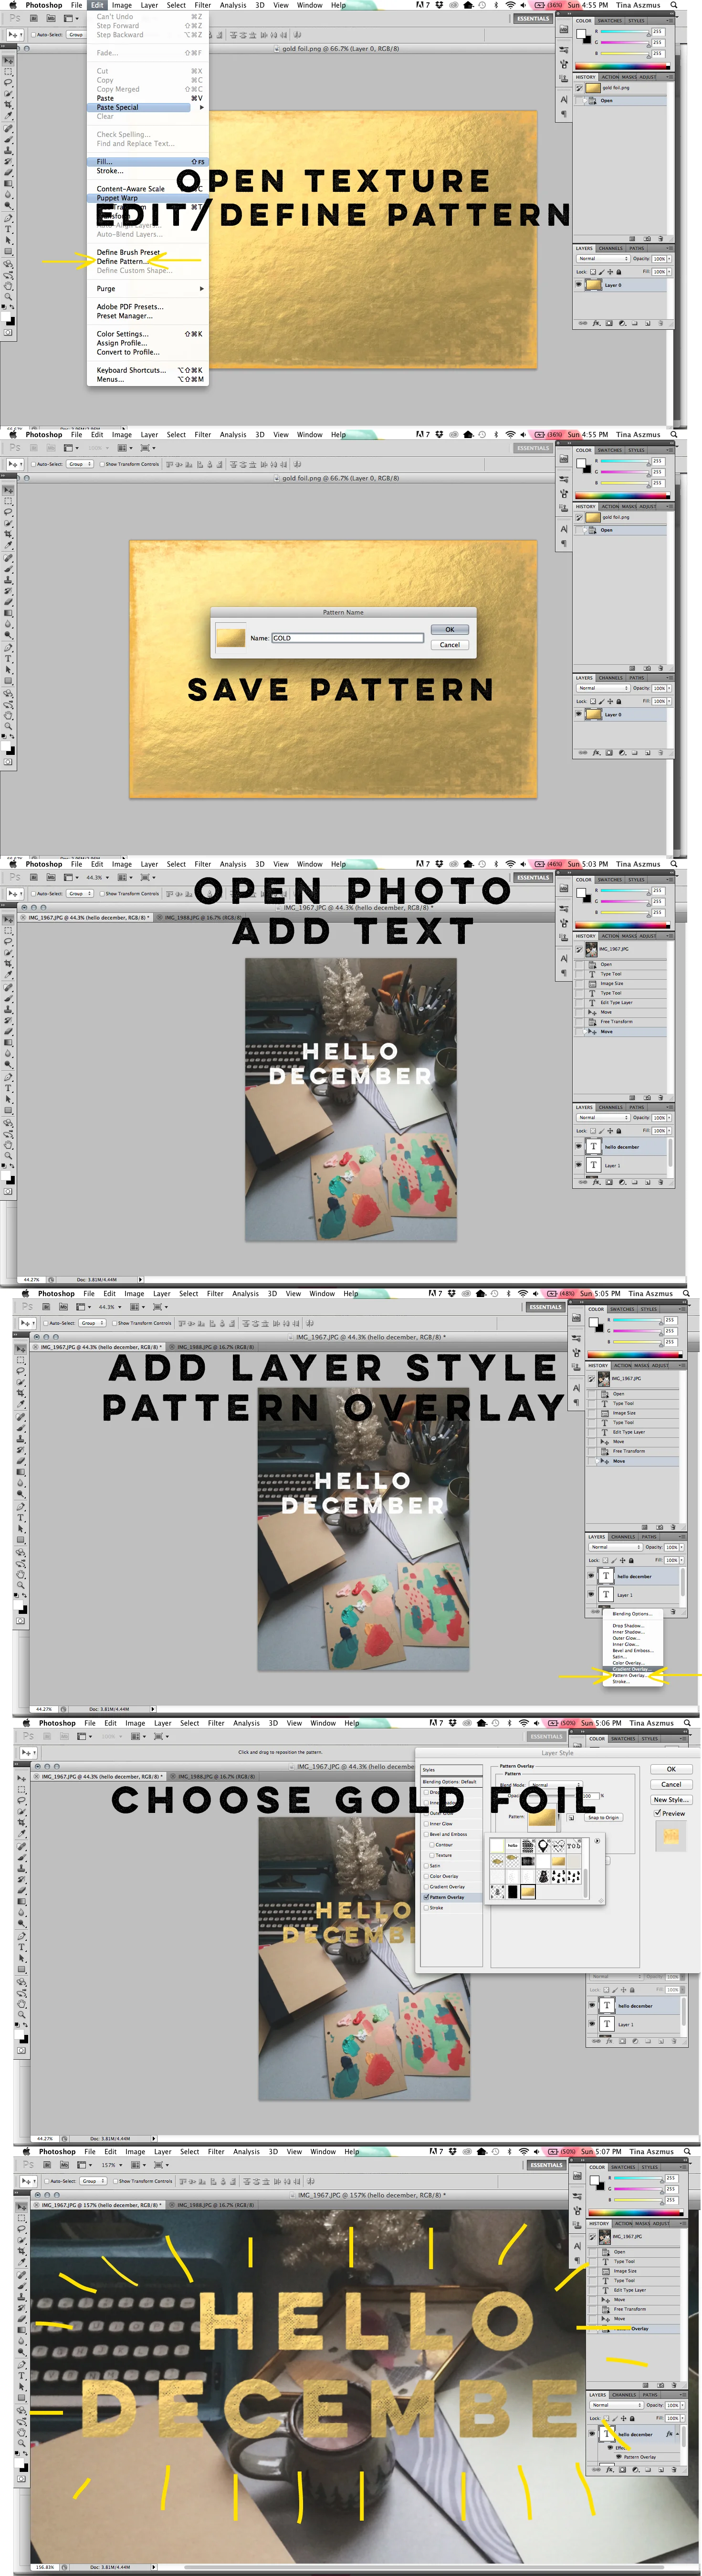Screen dimensions: 702x2576
Task: Click the R color slider in the 5:03 PM Color panel
Action: pos(624,892)
